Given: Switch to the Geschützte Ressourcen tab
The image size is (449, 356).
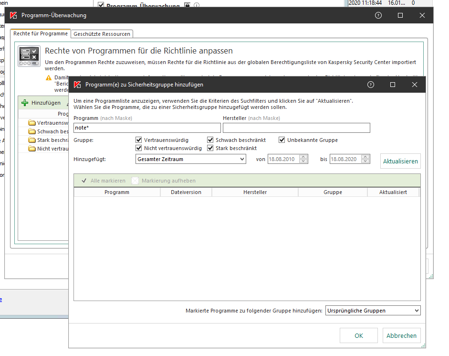Looking at the screenshot, I should tap(102, 33).
